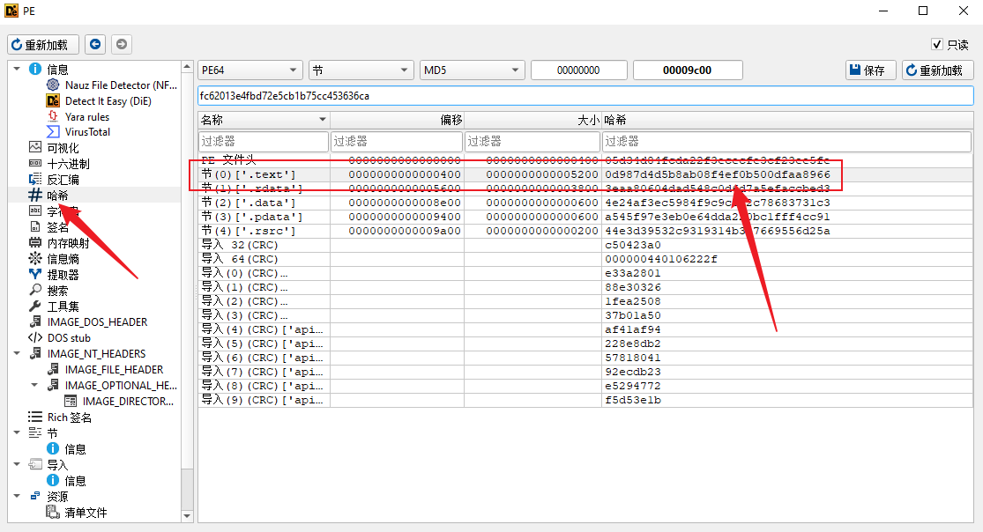The width and height of the screenshot is (983, 532).
Task: Click the 名称 column filter field
Action: click(263, 141)
